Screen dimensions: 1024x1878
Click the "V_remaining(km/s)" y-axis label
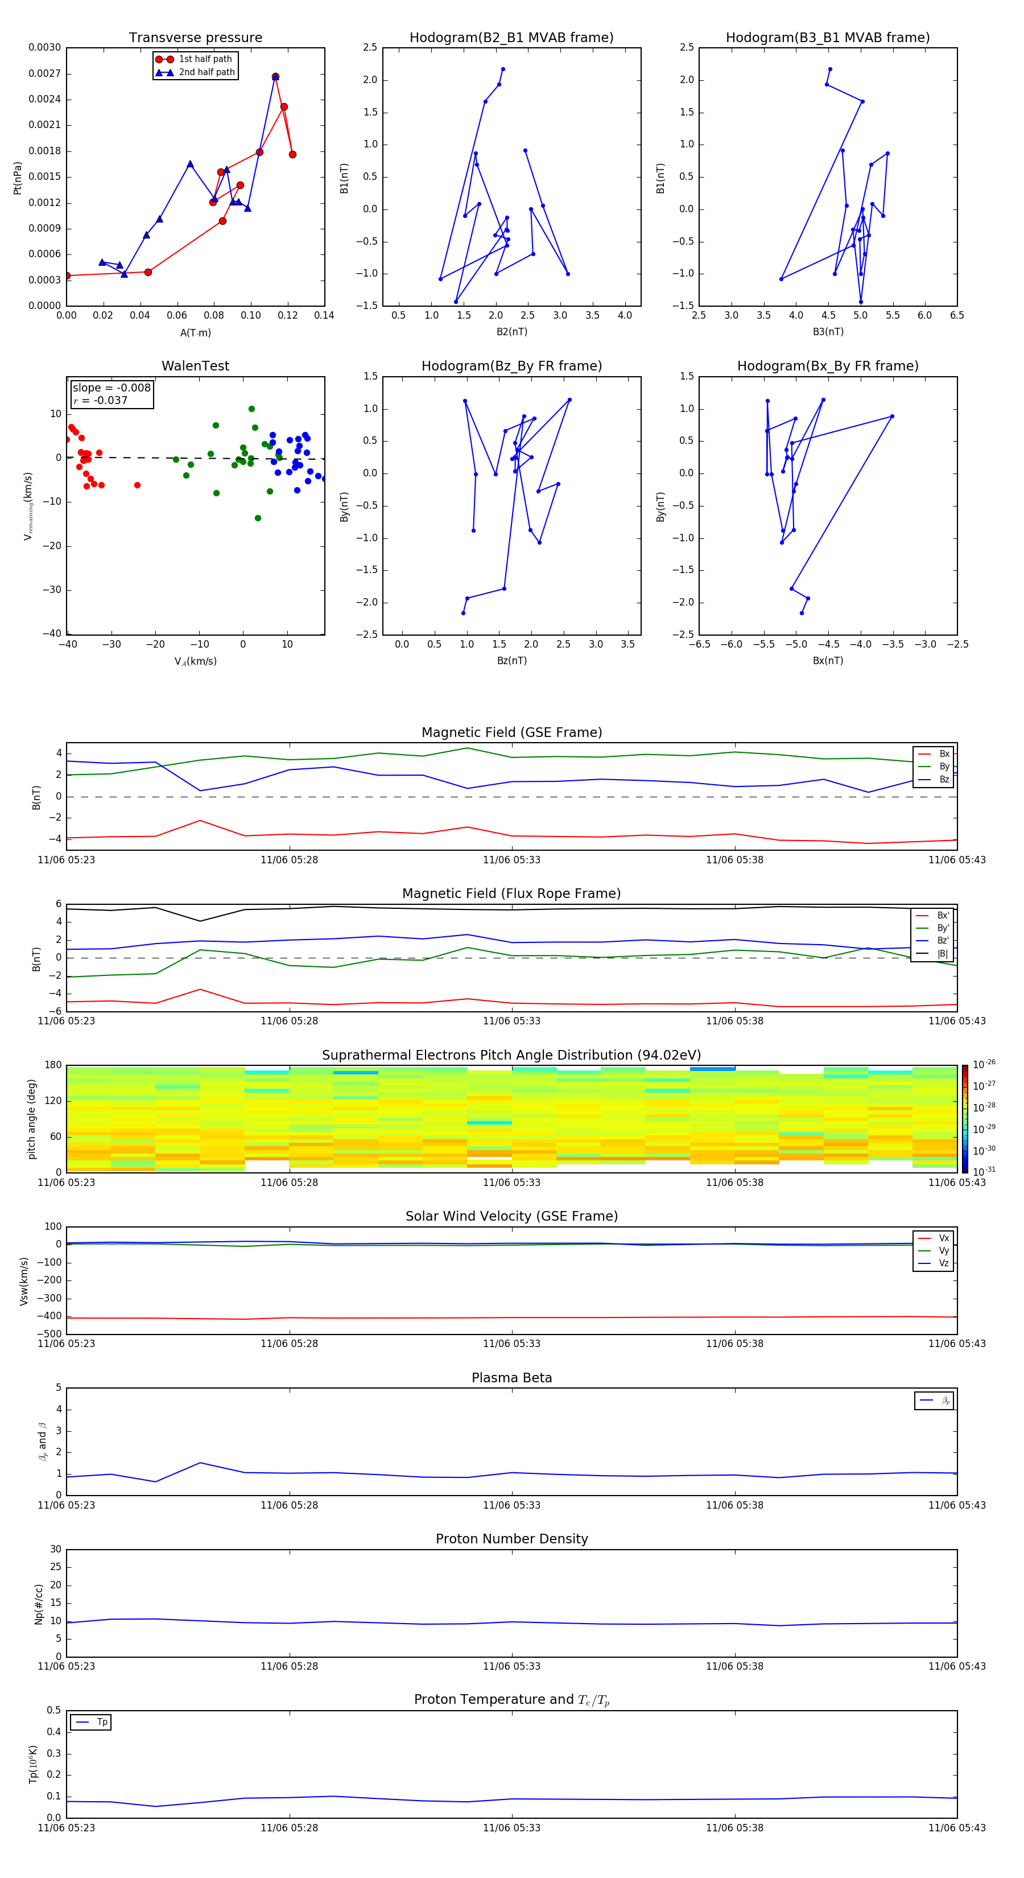click(28, 506)
